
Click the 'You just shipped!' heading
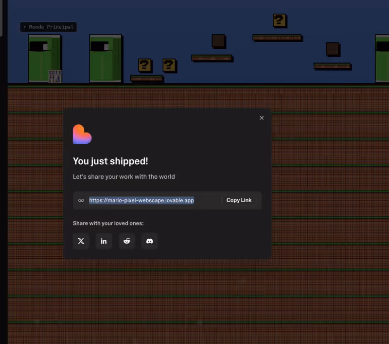110,161
